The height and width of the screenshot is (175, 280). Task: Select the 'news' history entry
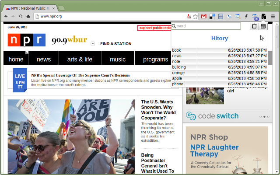click(x=220, y=56)
